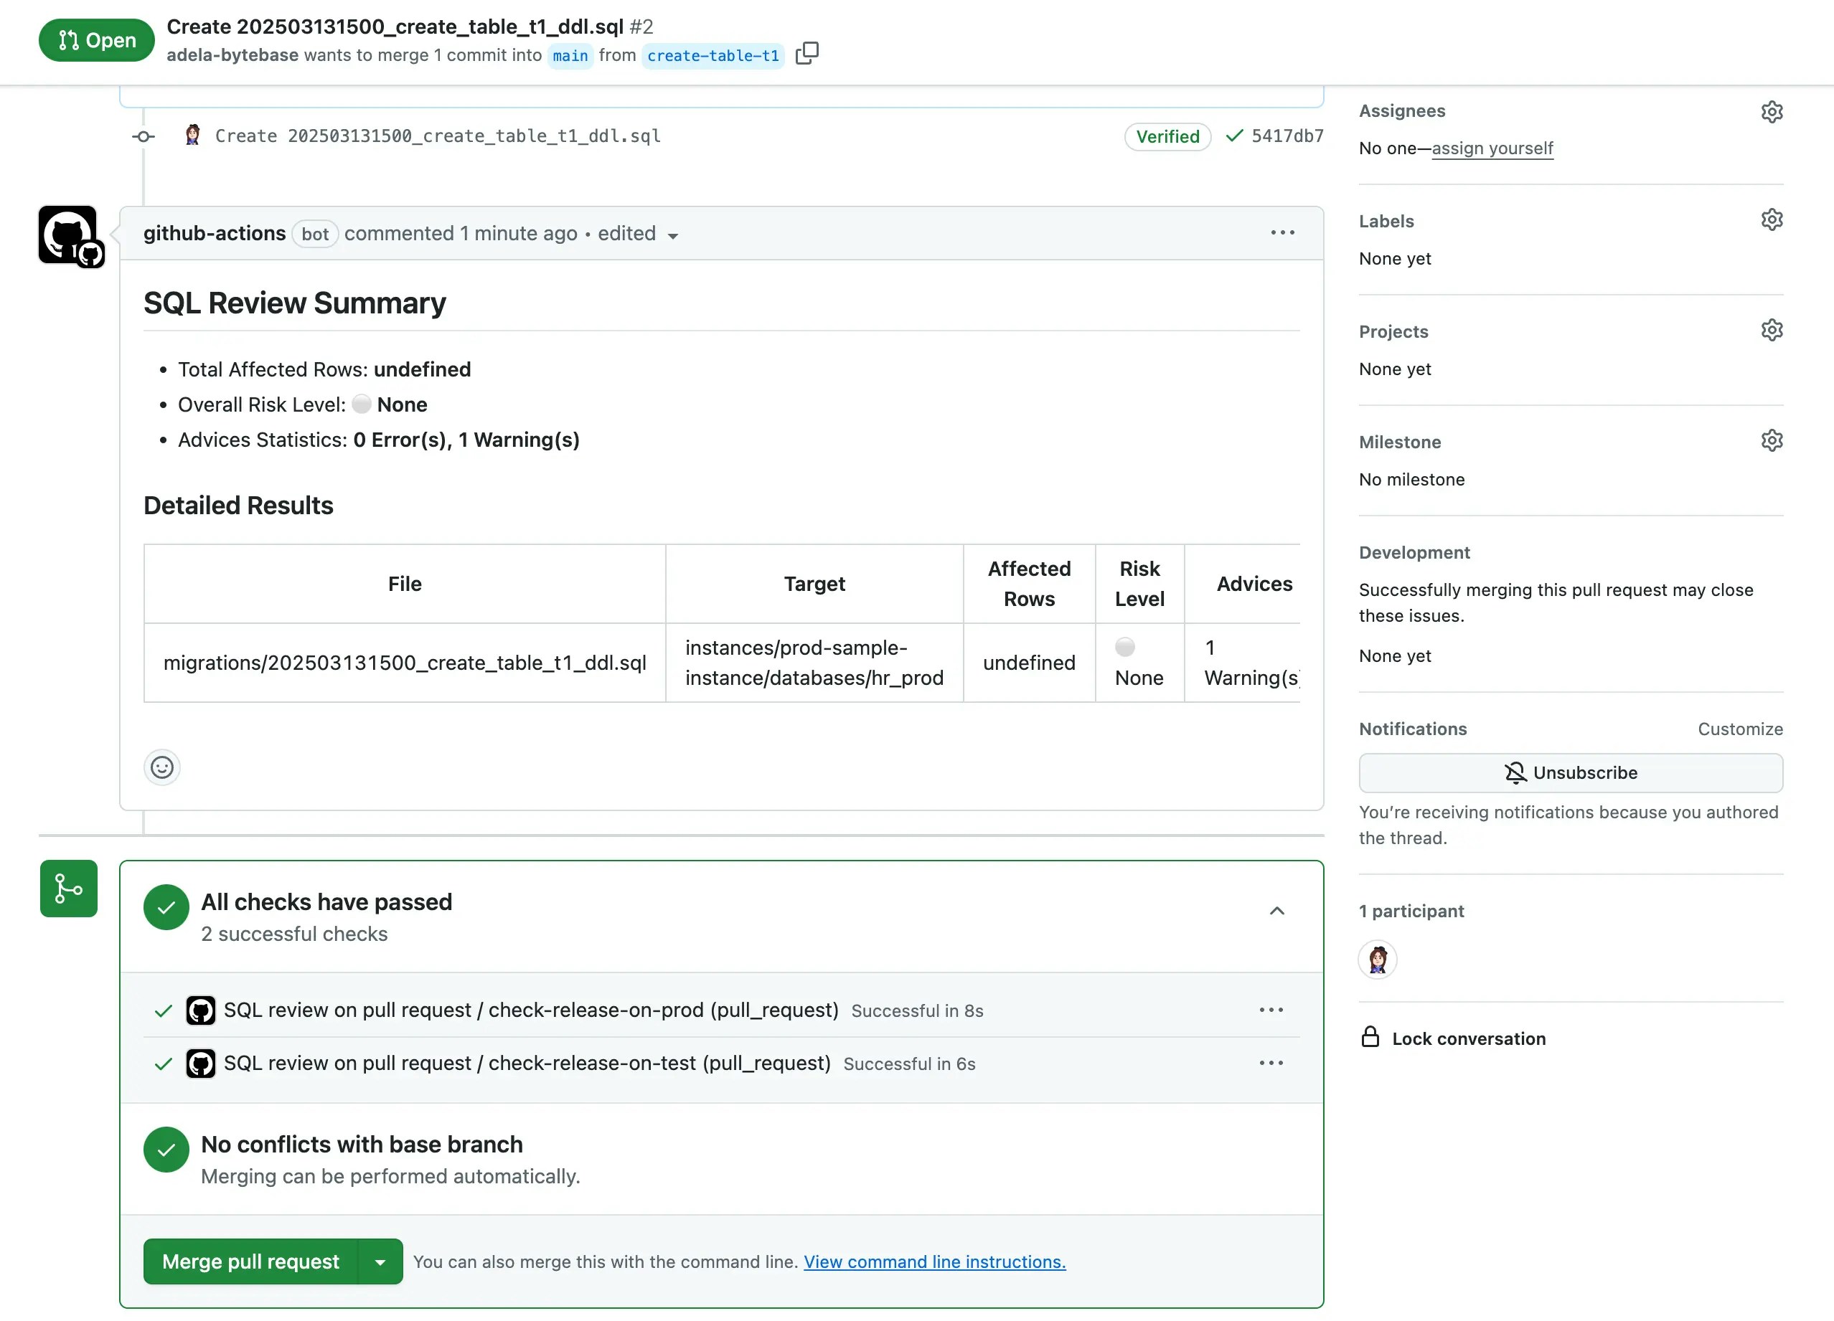
Task: Open Labels settings gear
Action: coord(1772,219)
